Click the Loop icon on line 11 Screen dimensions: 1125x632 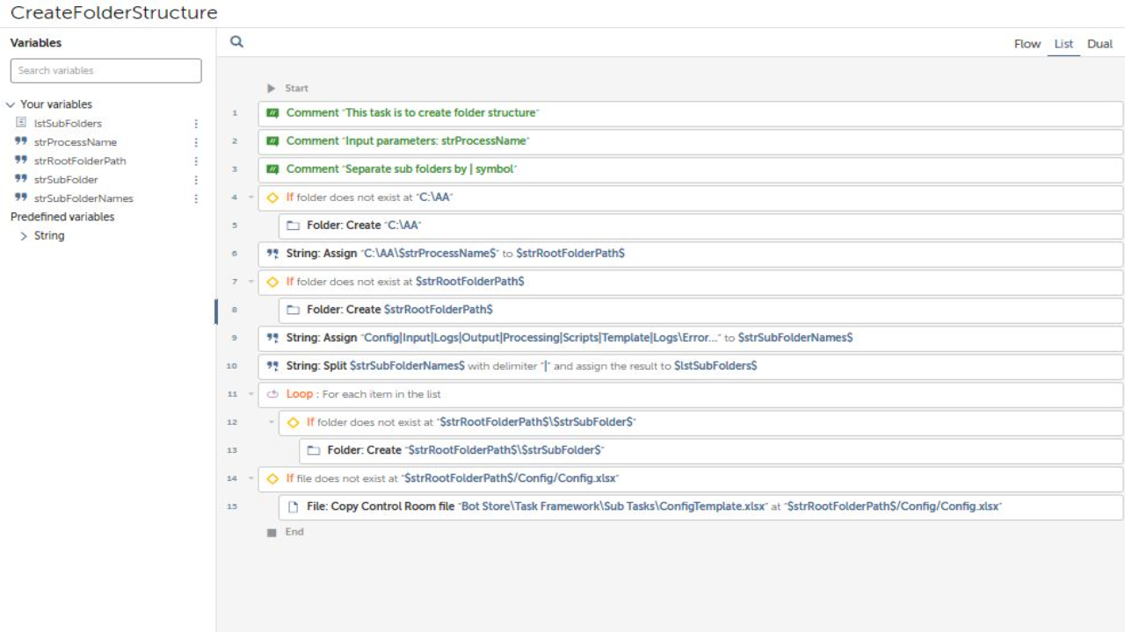pyautogui.click(x=272, y=394)
